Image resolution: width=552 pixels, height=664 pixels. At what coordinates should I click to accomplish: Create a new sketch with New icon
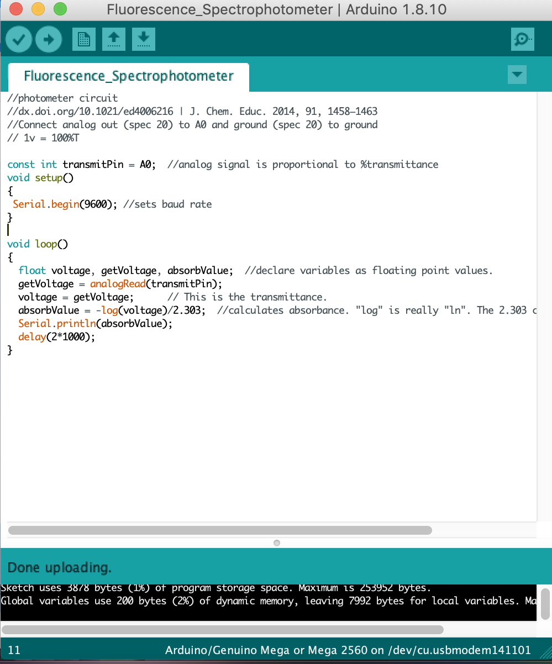coord(83,39)
